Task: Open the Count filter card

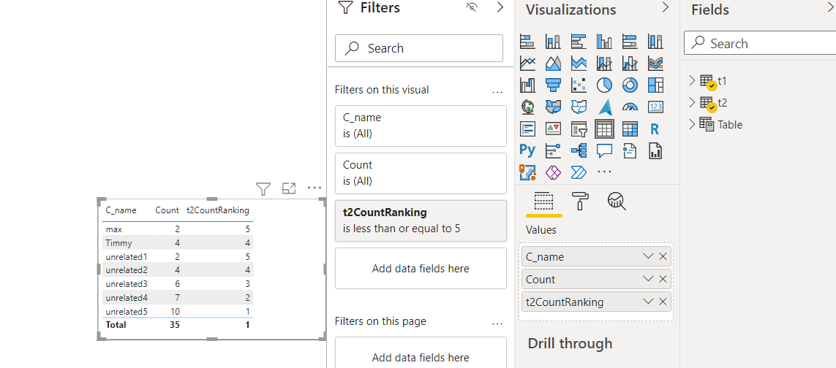Action: coord(421,173)
